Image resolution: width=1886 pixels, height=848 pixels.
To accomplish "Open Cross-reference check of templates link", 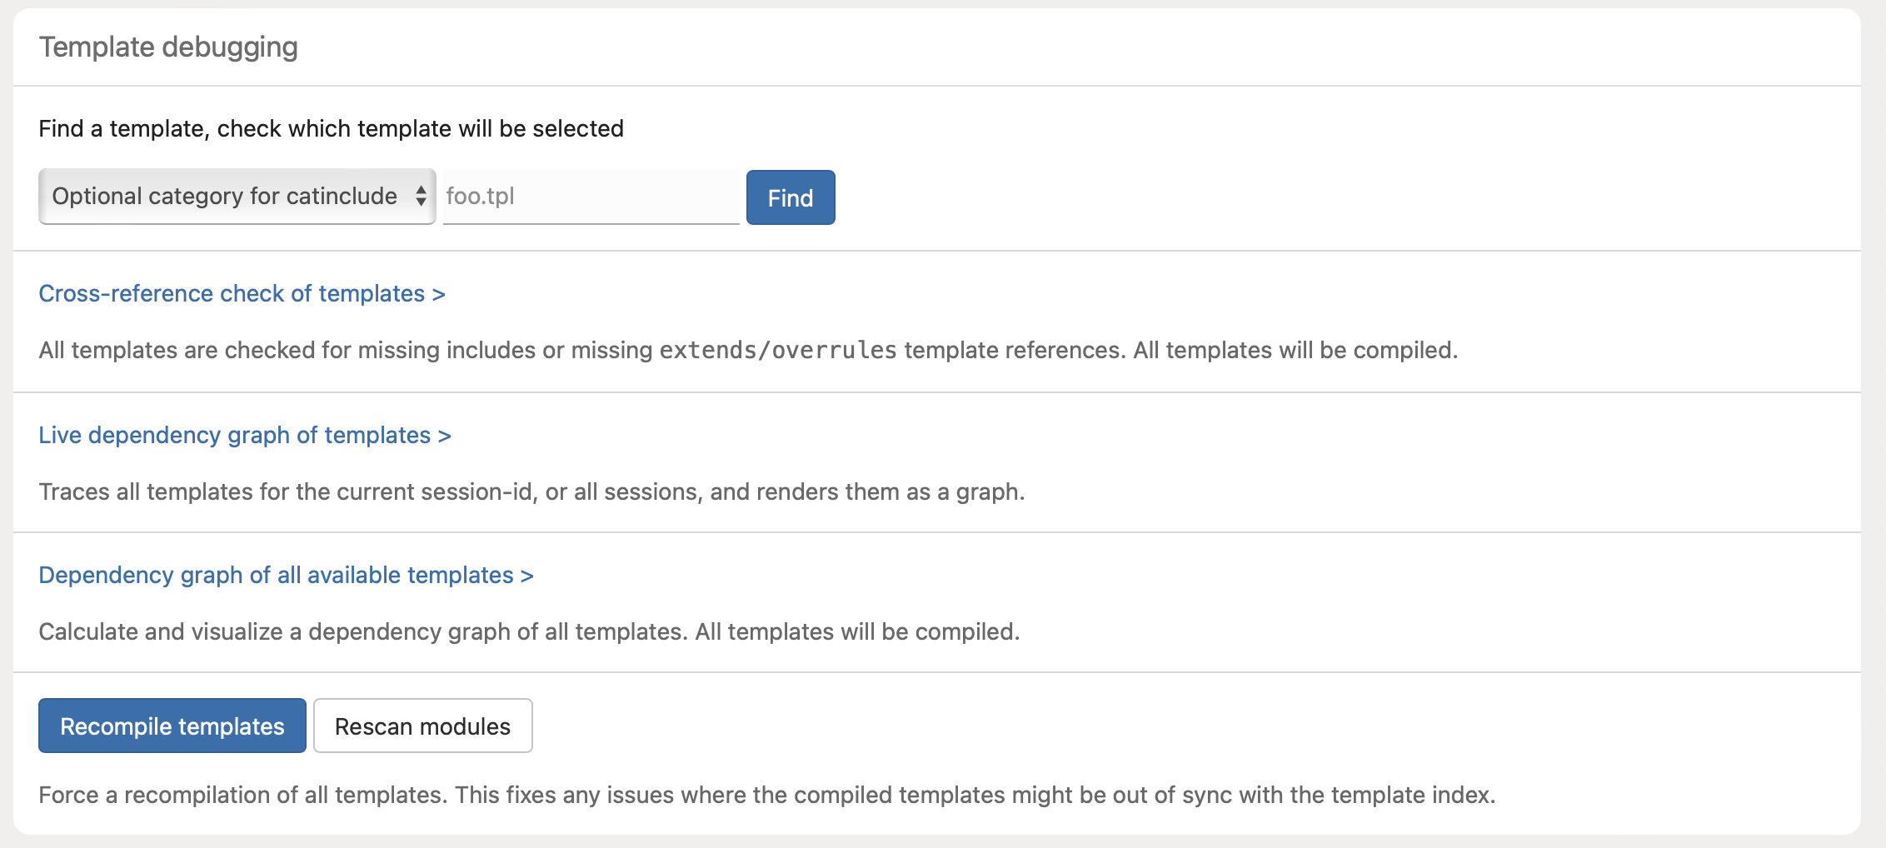I will tap(232, 294).
